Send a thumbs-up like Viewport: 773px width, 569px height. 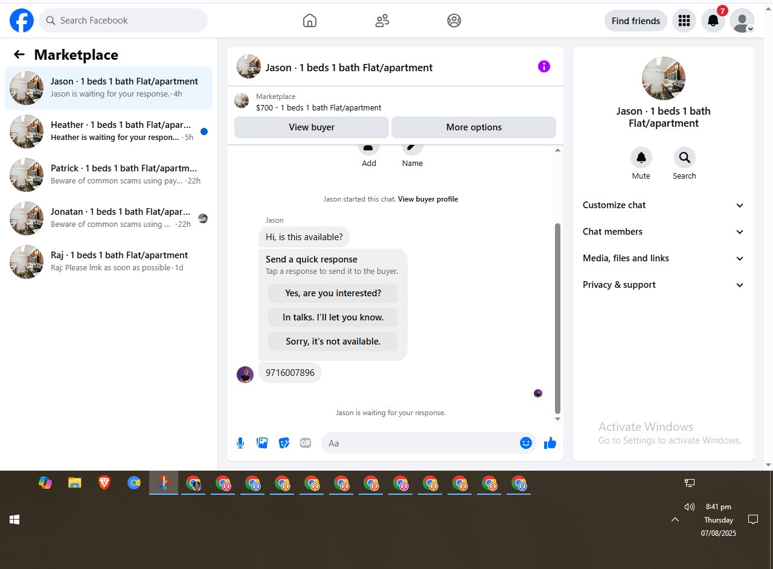(x=550, y=443)
